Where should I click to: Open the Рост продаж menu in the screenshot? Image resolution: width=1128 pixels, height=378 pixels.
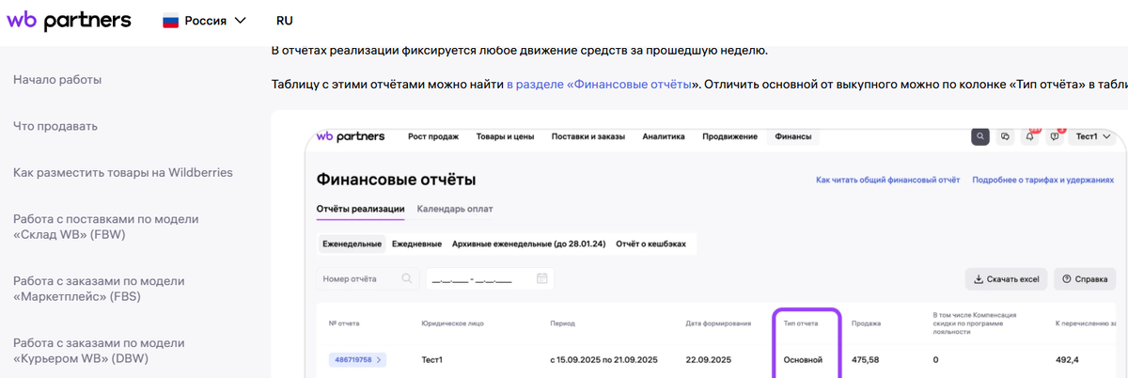433,136
